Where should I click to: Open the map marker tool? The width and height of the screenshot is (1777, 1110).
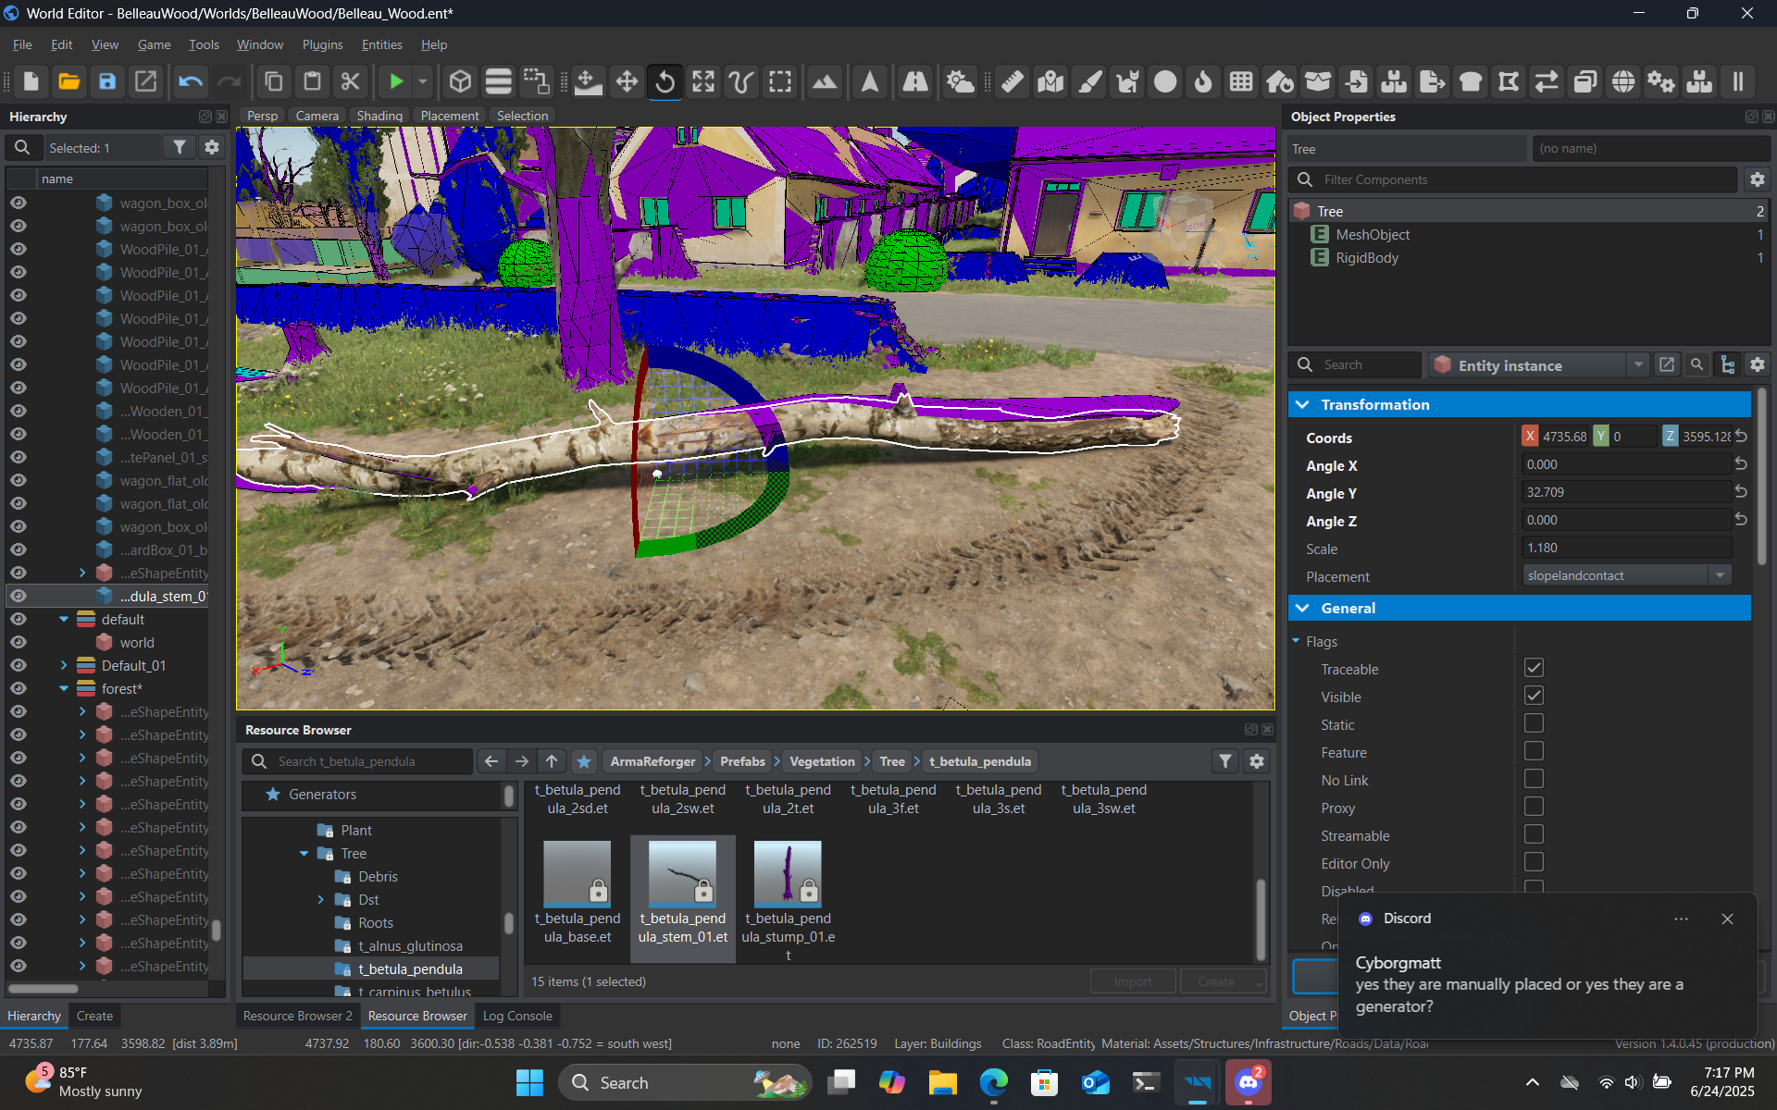[x=1050, y=81]
